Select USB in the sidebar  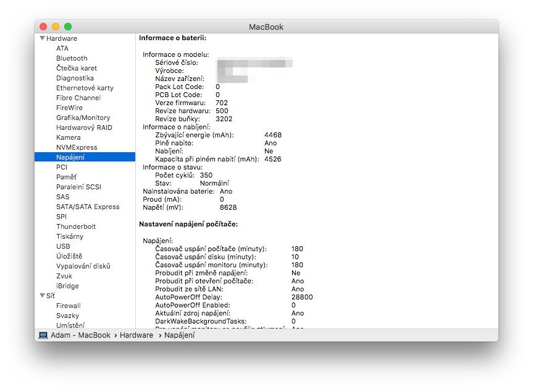(63, 246)
